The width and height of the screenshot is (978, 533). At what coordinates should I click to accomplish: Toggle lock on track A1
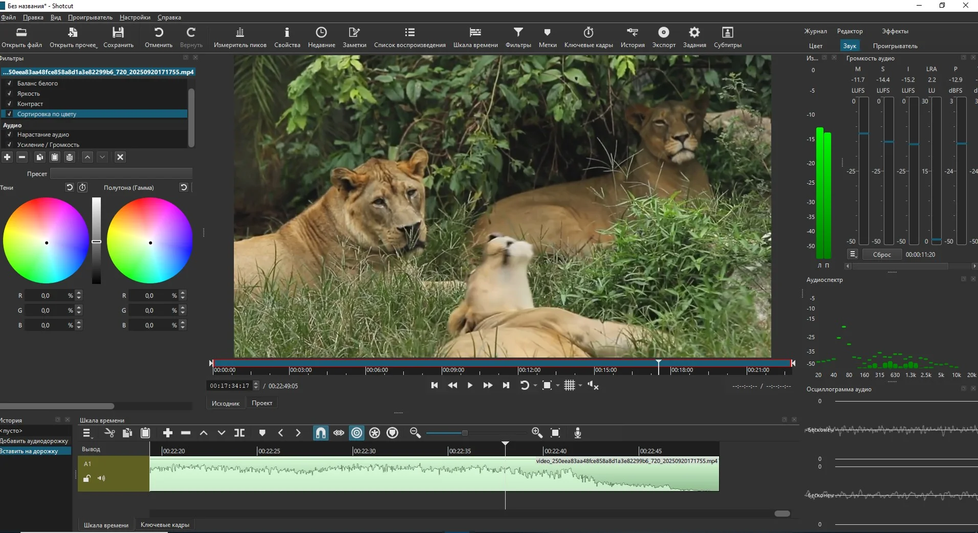pos(87,479)
